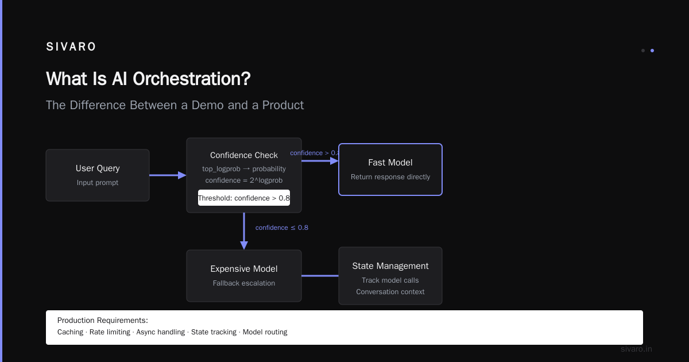Select the second (highlighted) slide indicator dot
Viewport: 689px width, 362px height.
pyautogui.click(x=652, y=51)
